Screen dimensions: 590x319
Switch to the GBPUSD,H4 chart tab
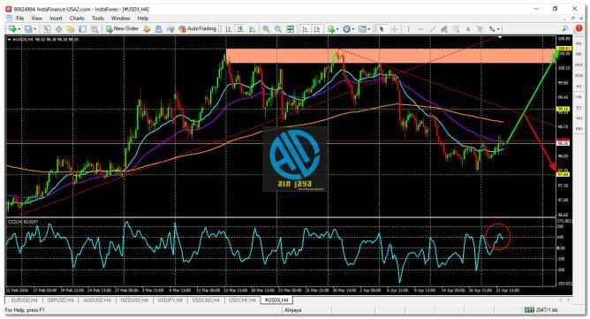60,300
